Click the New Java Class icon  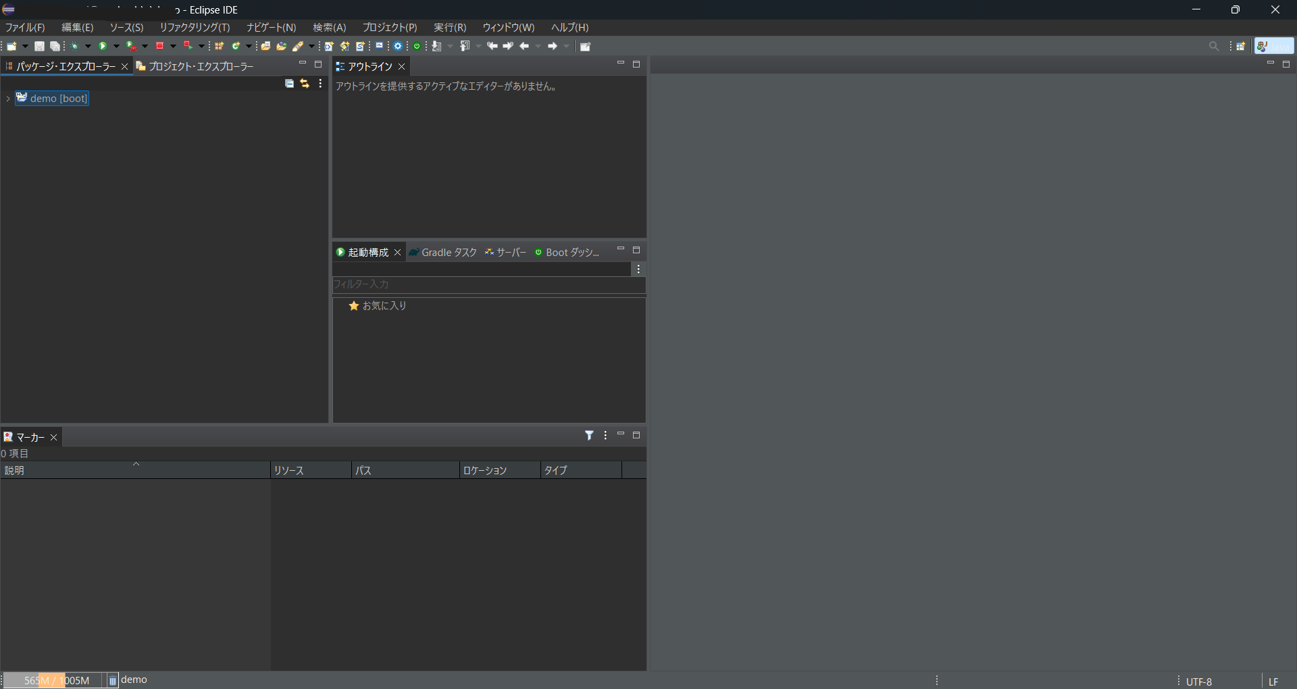point(236,47)
